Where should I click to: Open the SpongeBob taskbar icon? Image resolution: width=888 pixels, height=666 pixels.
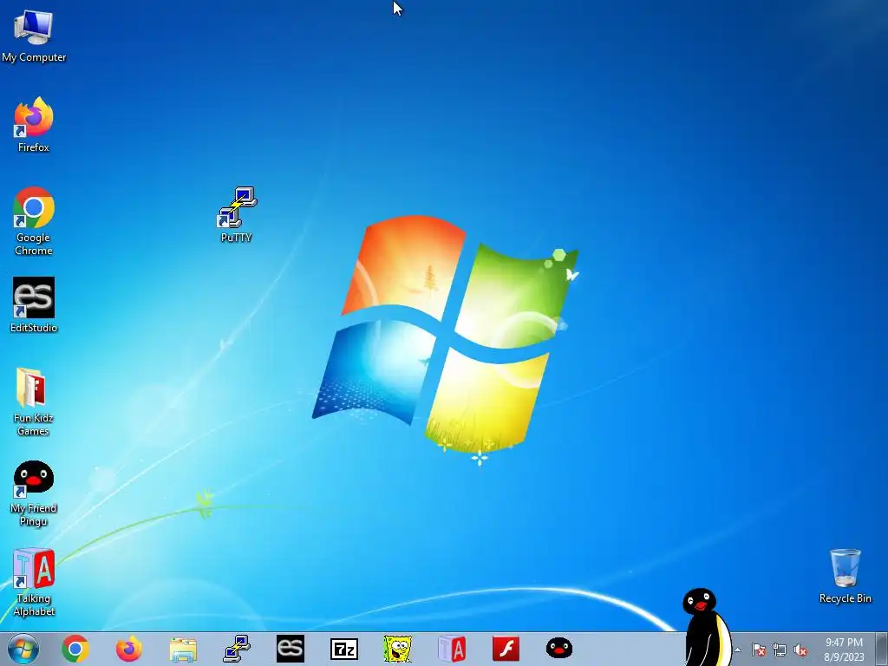click(397, 649)
